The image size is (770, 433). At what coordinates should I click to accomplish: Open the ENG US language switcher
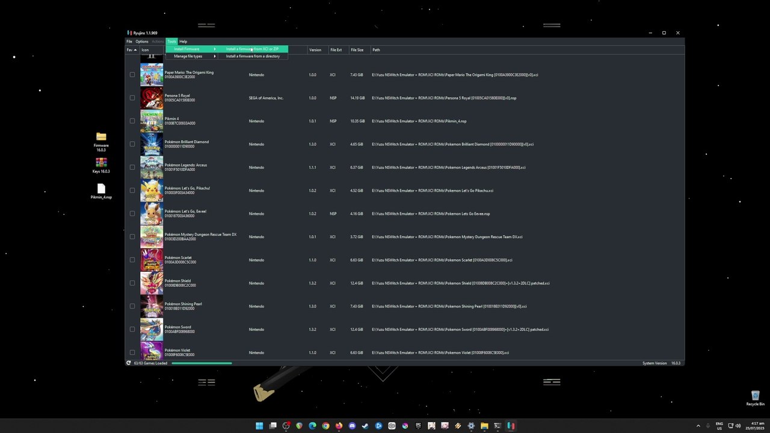(x=719, y=426)
